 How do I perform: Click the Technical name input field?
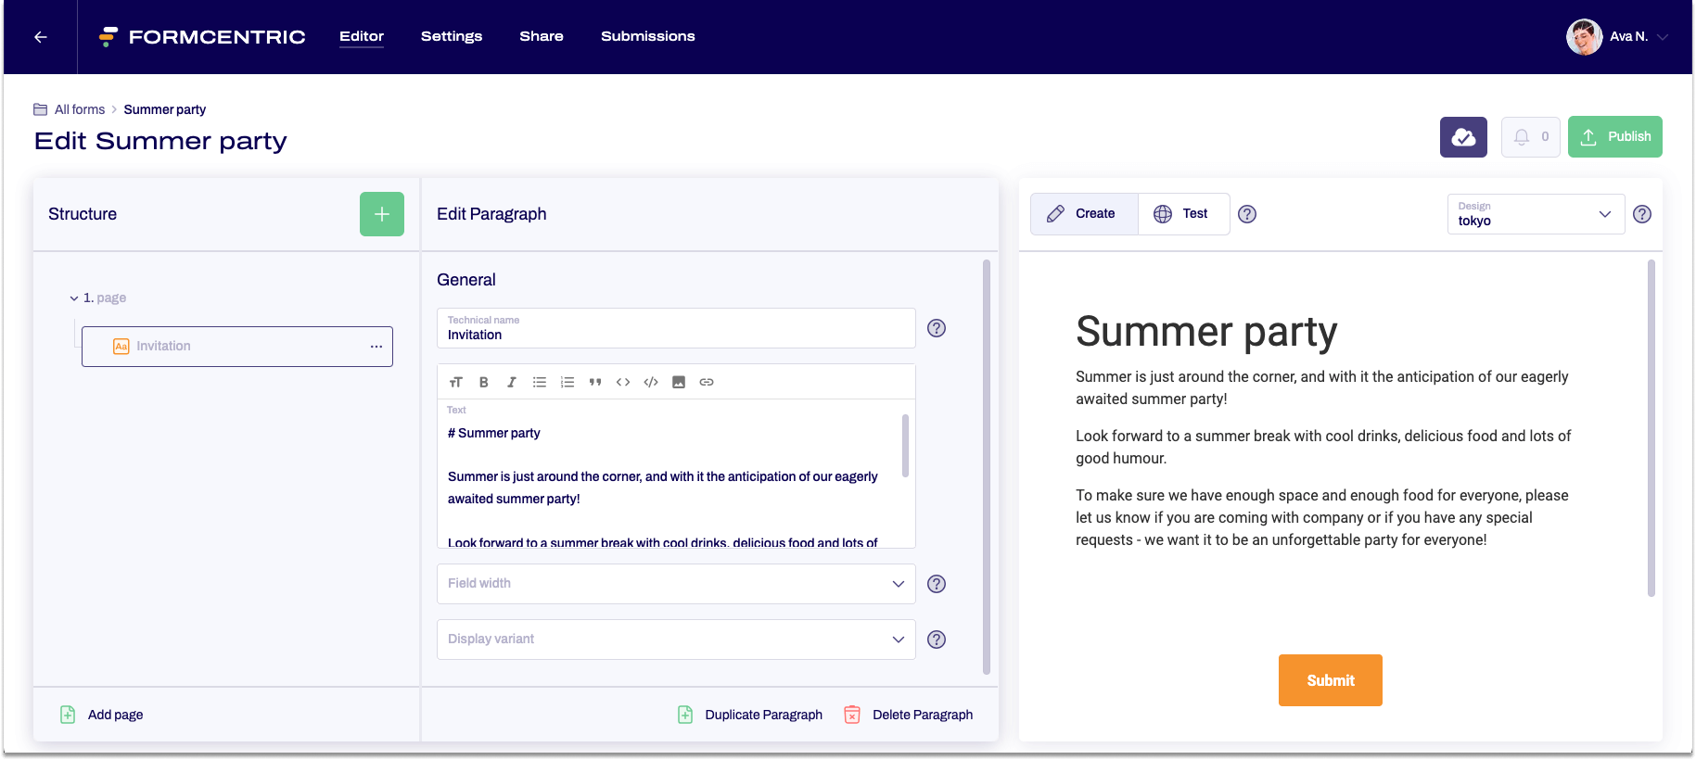click(x=675, y=329)
